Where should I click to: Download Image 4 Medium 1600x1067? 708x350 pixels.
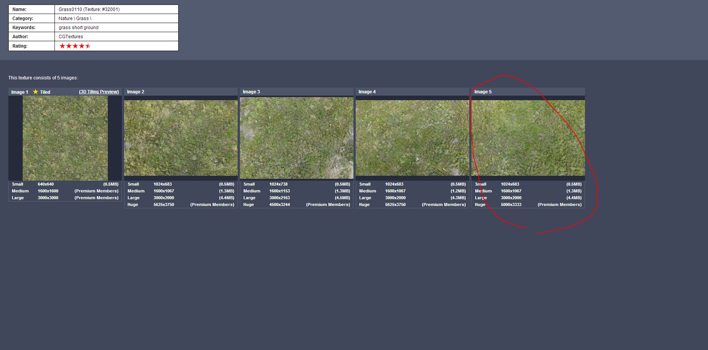[x=395, y=191]
